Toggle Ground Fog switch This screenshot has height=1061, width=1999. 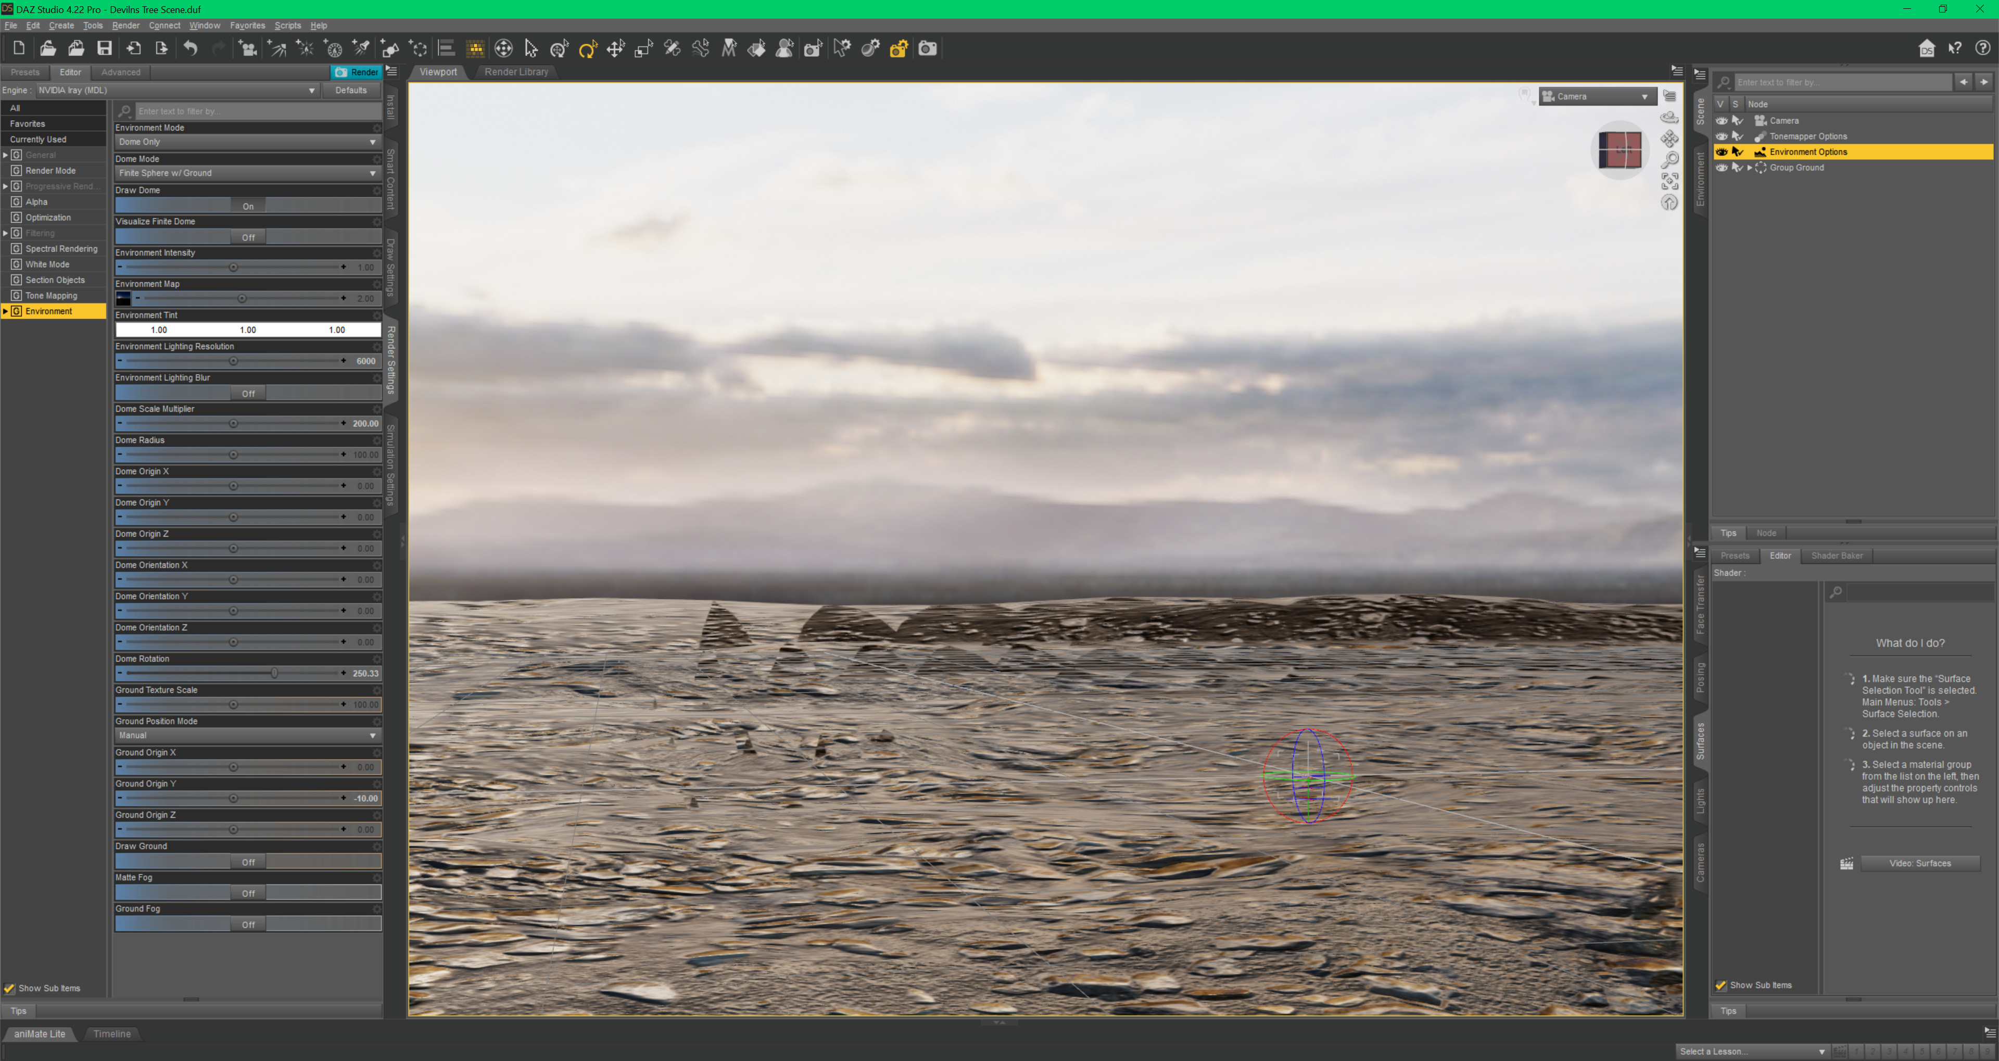click(x=248, y=924)
